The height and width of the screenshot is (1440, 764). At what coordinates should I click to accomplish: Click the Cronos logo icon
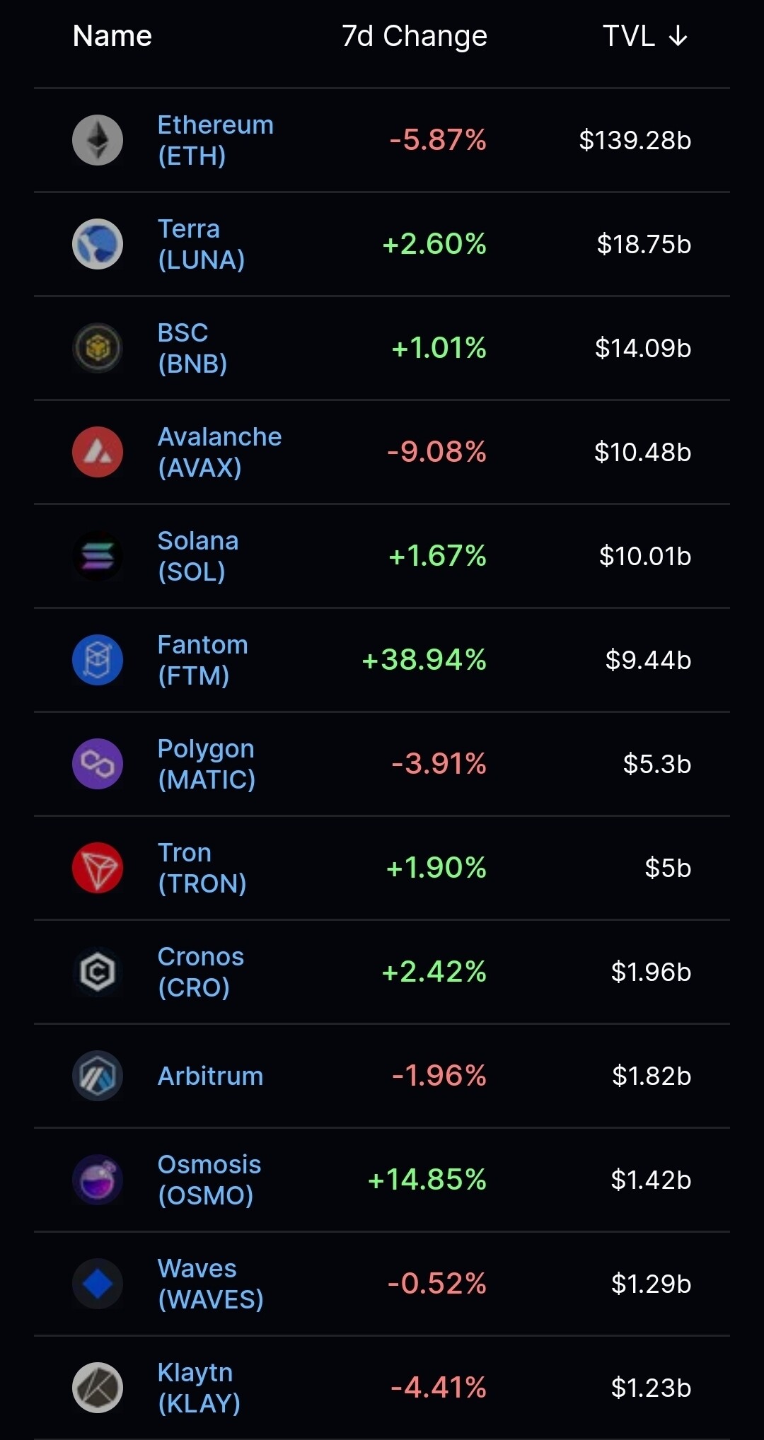[x=98, y=972]
